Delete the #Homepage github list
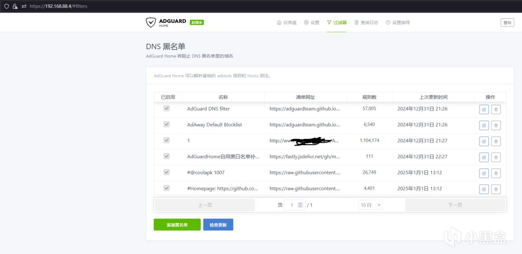 (x=496, y=189)
